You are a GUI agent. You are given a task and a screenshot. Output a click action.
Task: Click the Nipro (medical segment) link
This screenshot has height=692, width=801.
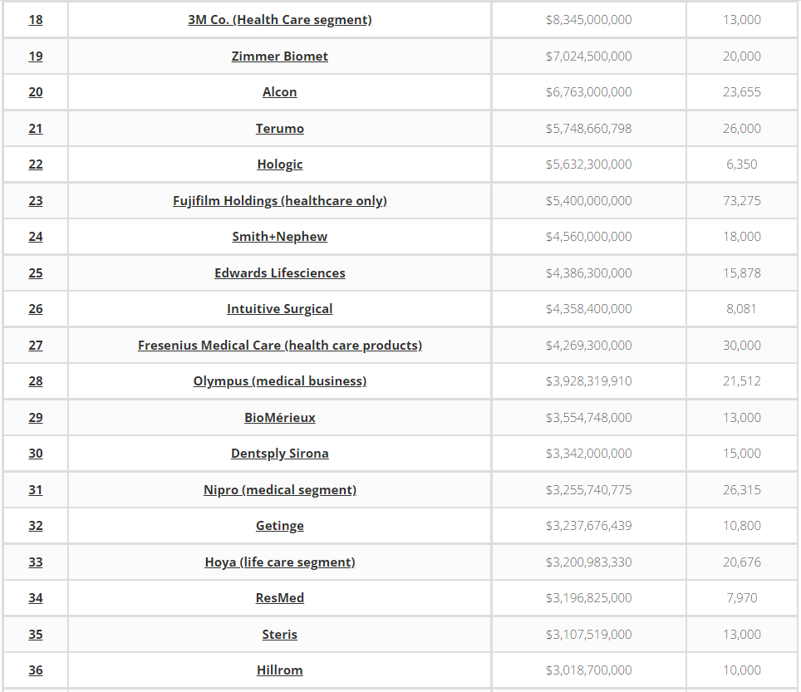[279, 490]
